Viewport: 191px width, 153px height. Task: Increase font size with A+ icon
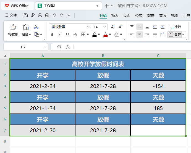coord(113,27)
